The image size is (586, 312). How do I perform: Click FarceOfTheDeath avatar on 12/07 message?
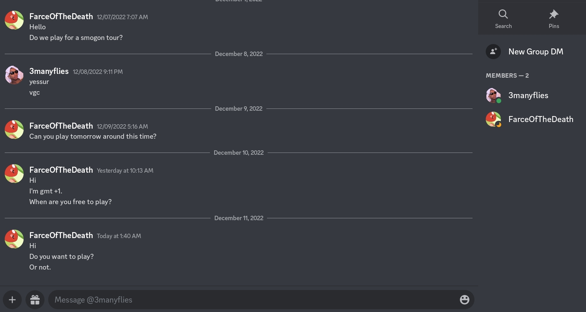(14, 20)
